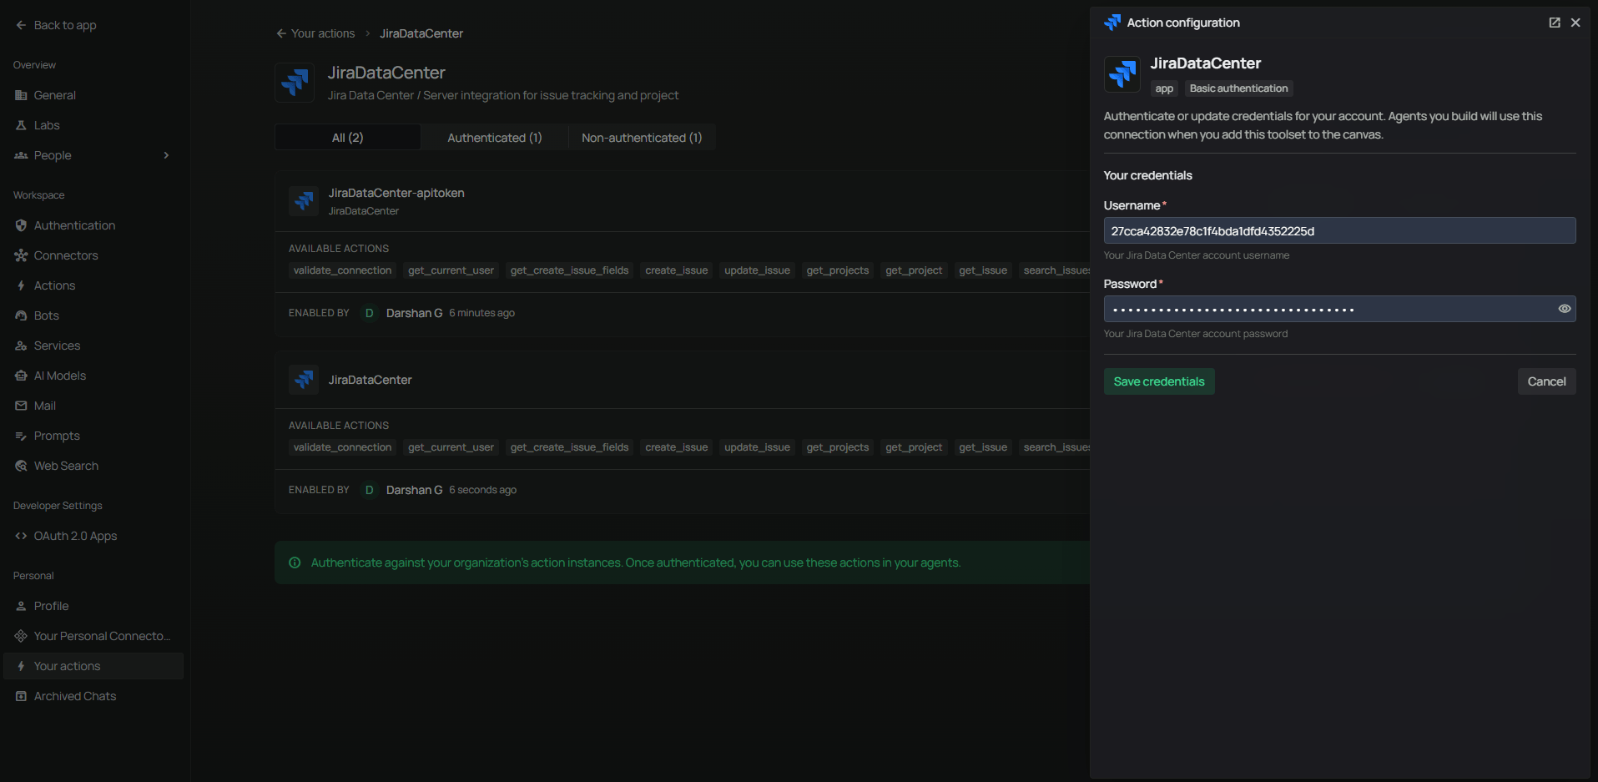The image size is (1598, 782).
Task: Click the Darshan G avatar under JiraDataCenter-apitoken
Action: 369,313
